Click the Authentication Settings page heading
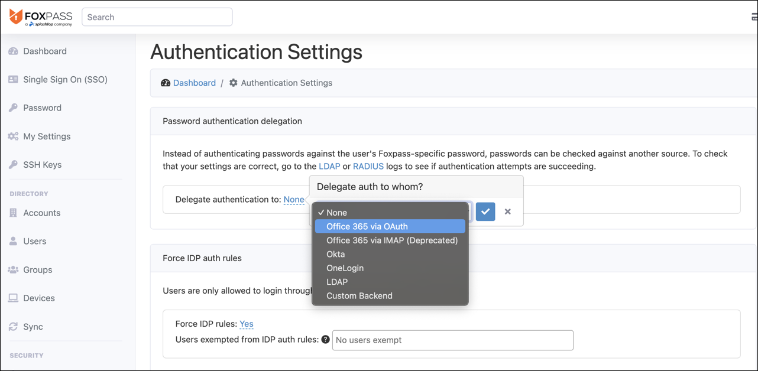Image resolution: width=758 pixels, height=371 pixels. pos(257,53)
